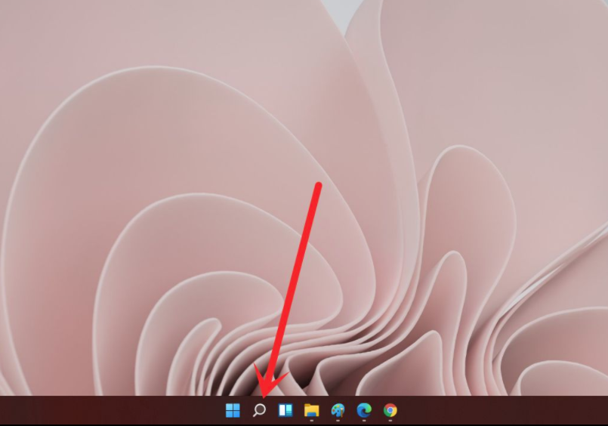Open the taskbar Search magnifier
This screenshot has height=426, width=608.
259,410
